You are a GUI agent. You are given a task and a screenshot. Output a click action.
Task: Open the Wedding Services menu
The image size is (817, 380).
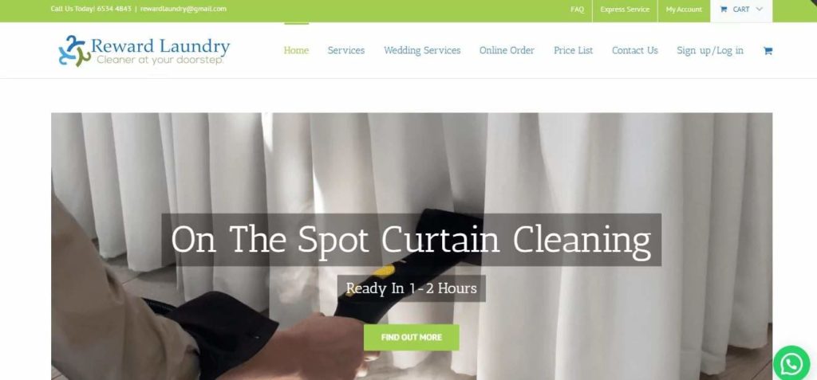pyautogui.click(x=422, y=50)
